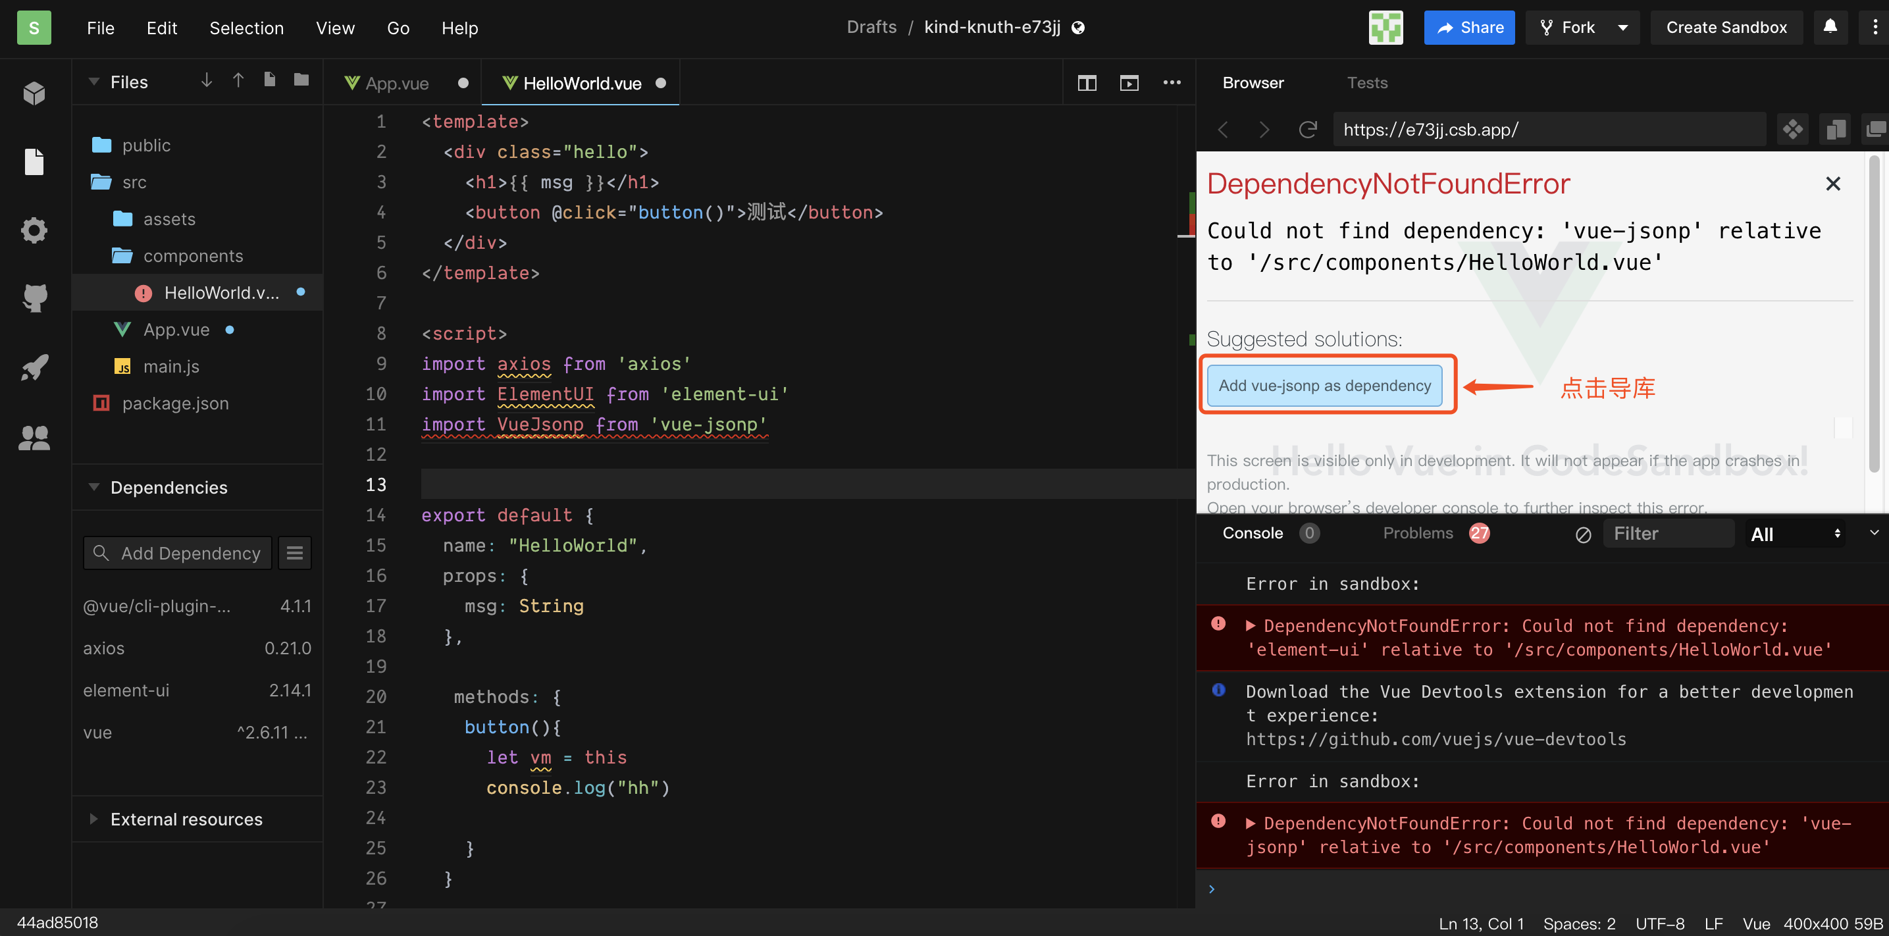Toggle the preview window icon
Screen dimensions: 1889x936
pyautogui.click(x=1129, y=83)
